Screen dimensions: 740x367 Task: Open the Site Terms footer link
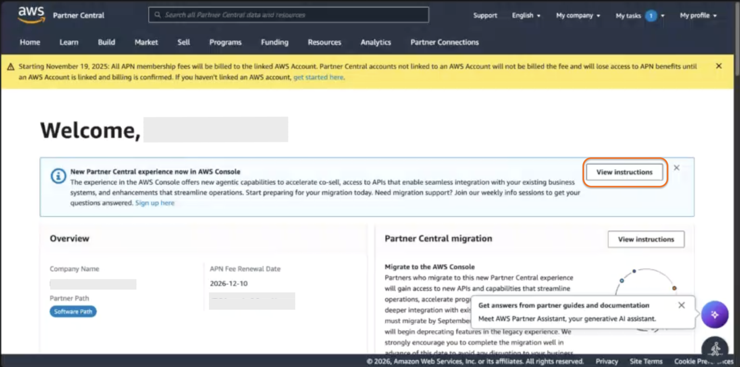pyautogui.click(x=646, y=361)
